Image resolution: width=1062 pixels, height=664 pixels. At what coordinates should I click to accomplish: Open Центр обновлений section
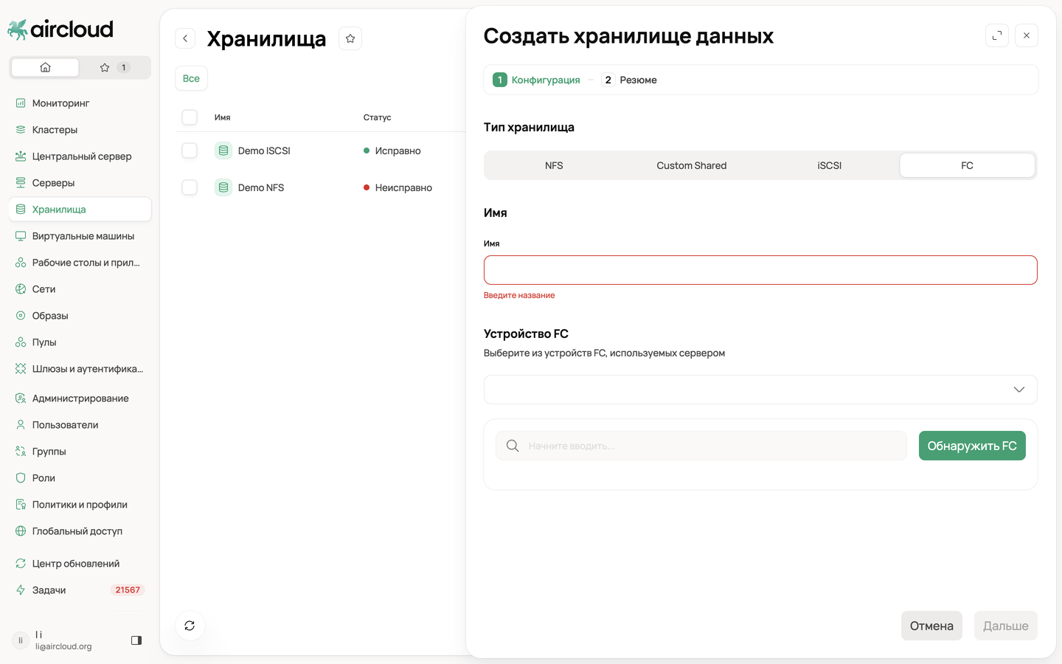[80, 564]
